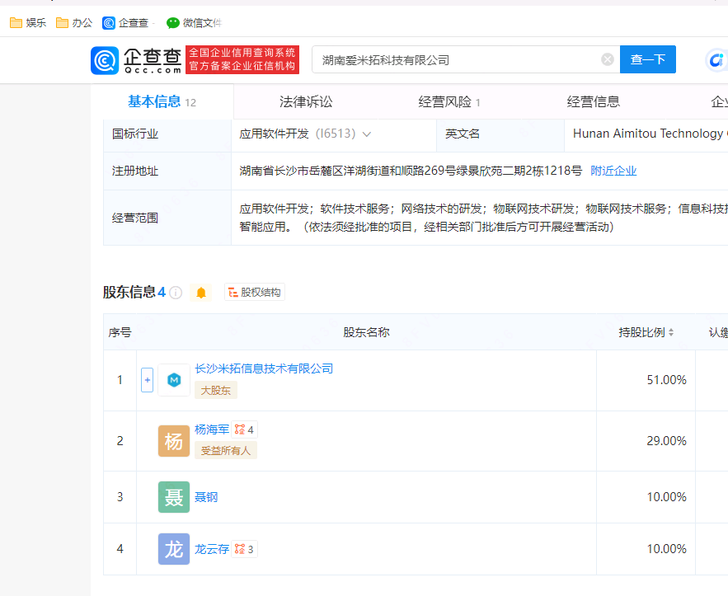Open the 微信文件 bookmark
This screenshot has width=728, height=596.
(194, 23)
